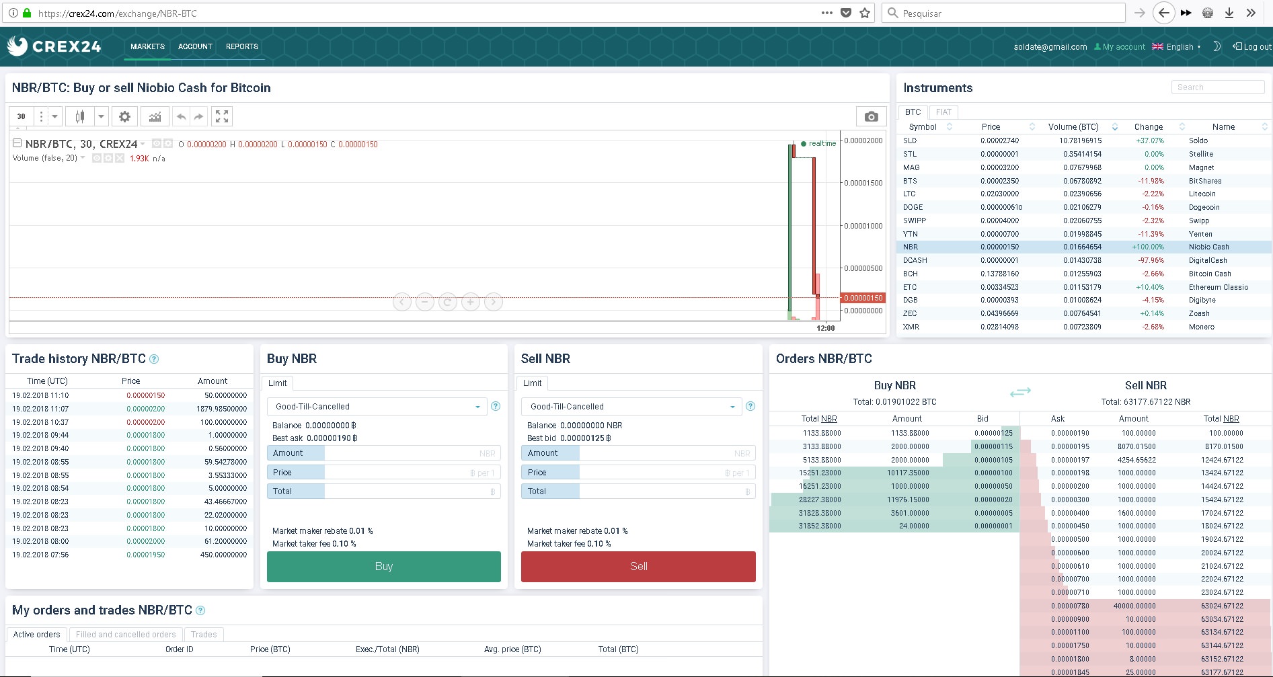The image size is (1273, 677).
Task: Toggle Volume indicator visibility eye
Action: 97,158
